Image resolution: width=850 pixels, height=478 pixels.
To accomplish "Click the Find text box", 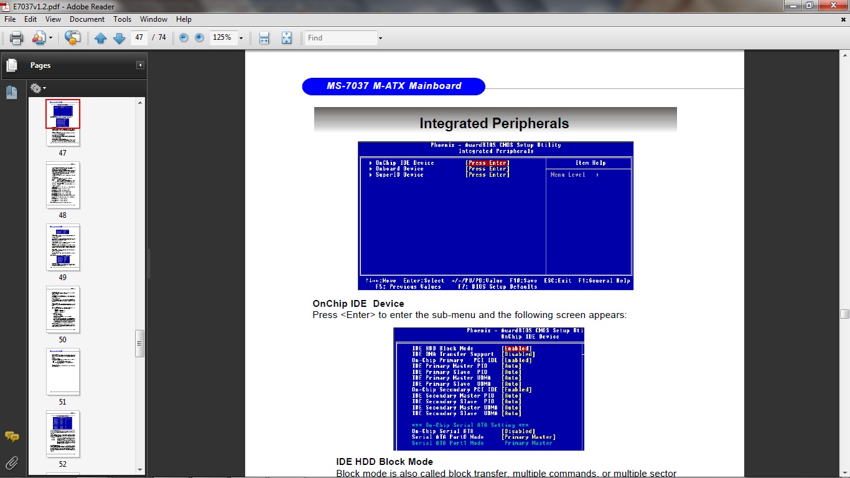I will 341,38.
